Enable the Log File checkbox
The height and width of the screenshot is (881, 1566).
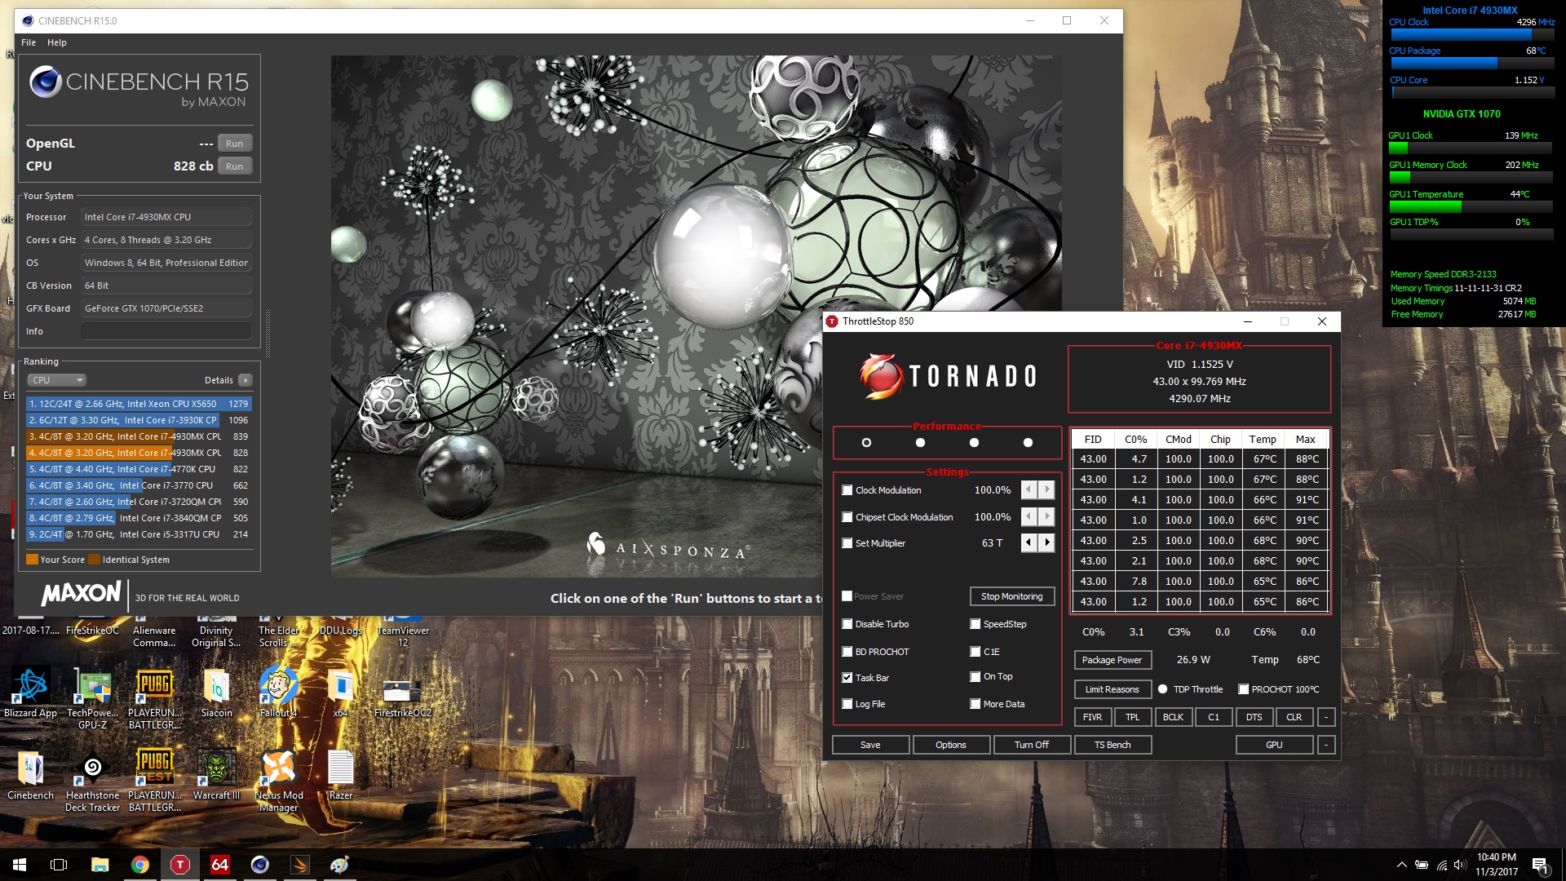click(847, 704)
